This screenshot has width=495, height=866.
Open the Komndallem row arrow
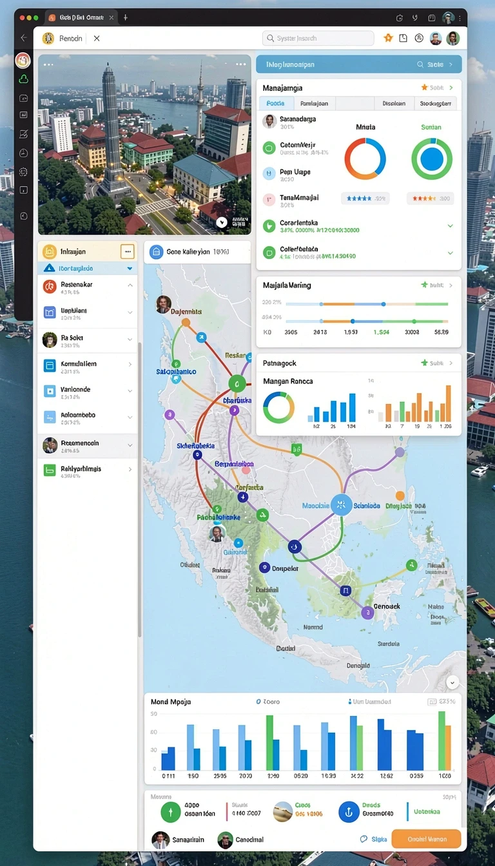coord(130,365)
